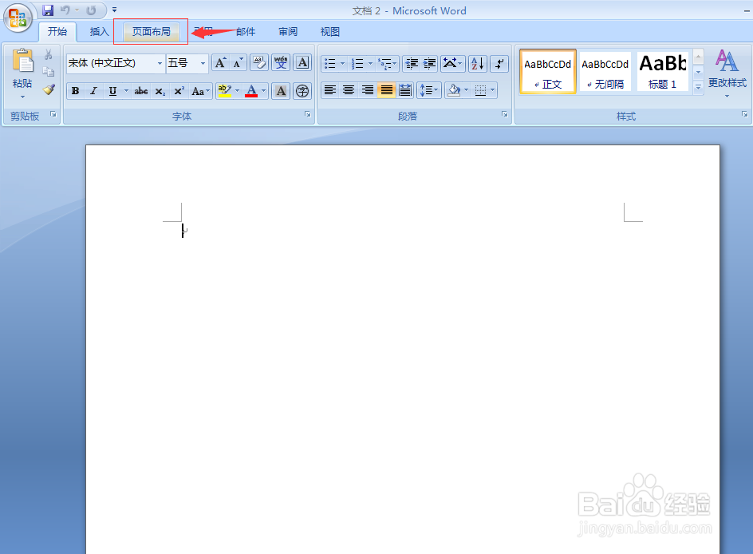Image resolution: width=753 pixels, height=554 pixels.
Task: Open the font size dropdown
Action: 203,63
